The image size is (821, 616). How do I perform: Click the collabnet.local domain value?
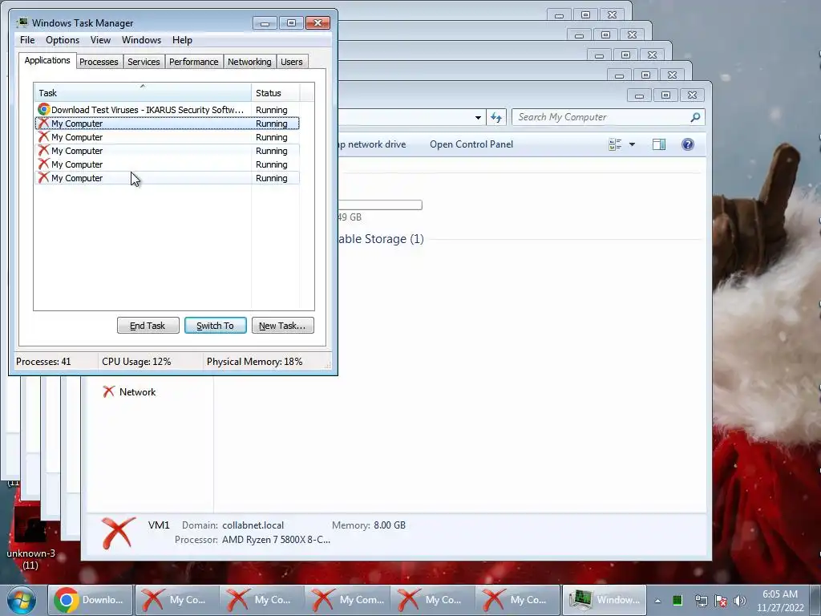[253, 525]
